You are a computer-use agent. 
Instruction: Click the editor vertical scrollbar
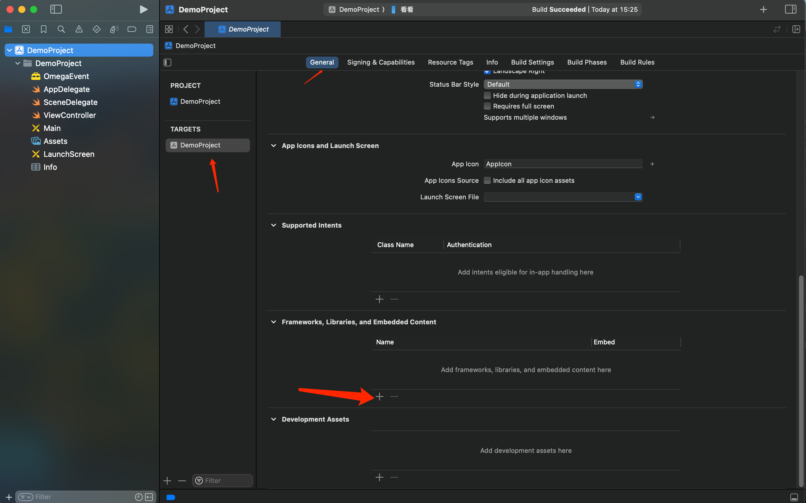(x=801, y=381)
